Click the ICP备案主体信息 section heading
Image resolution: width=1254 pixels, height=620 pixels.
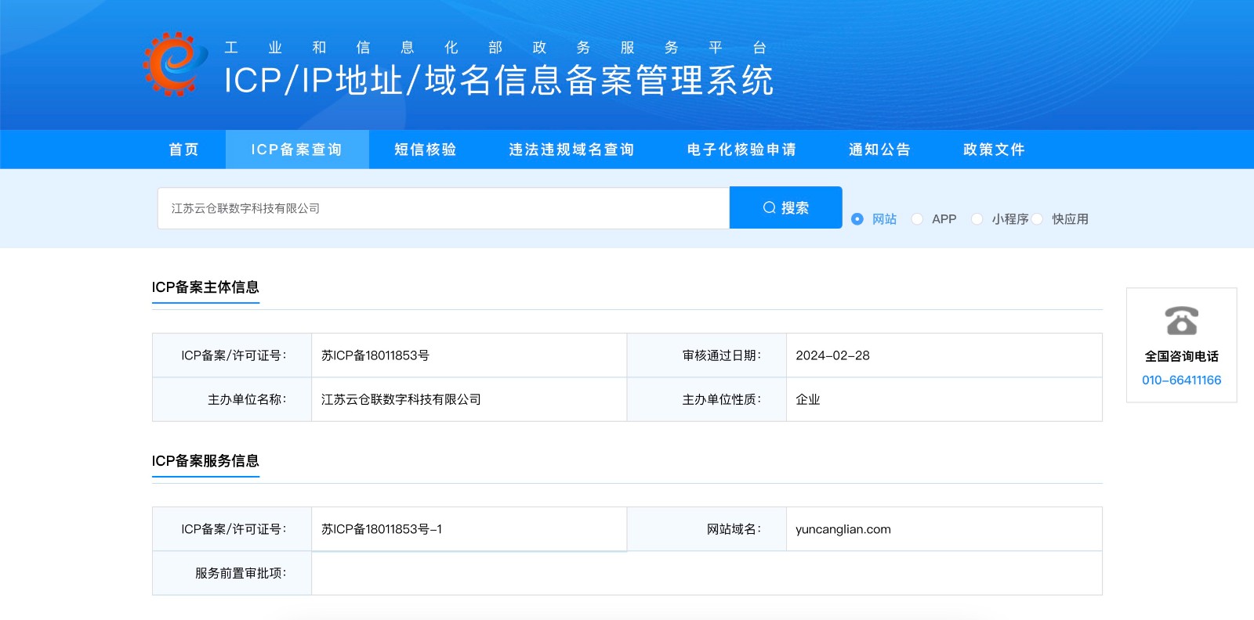(x=205, y=287)
